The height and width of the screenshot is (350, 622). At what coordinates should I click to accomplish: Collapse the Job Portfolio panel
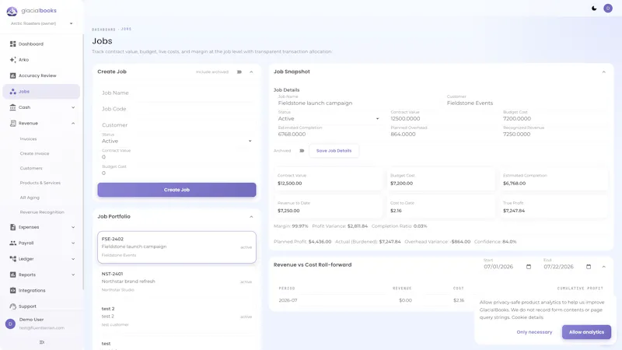click(x=251, y=217)
